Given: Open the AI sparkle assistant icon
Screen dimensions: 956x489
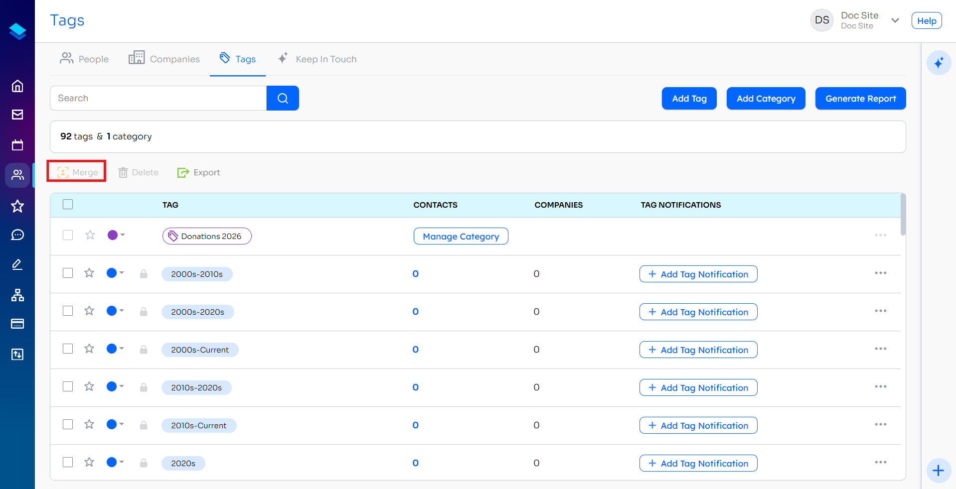Looking at the screenshot, I should click(x=939, y=63).
